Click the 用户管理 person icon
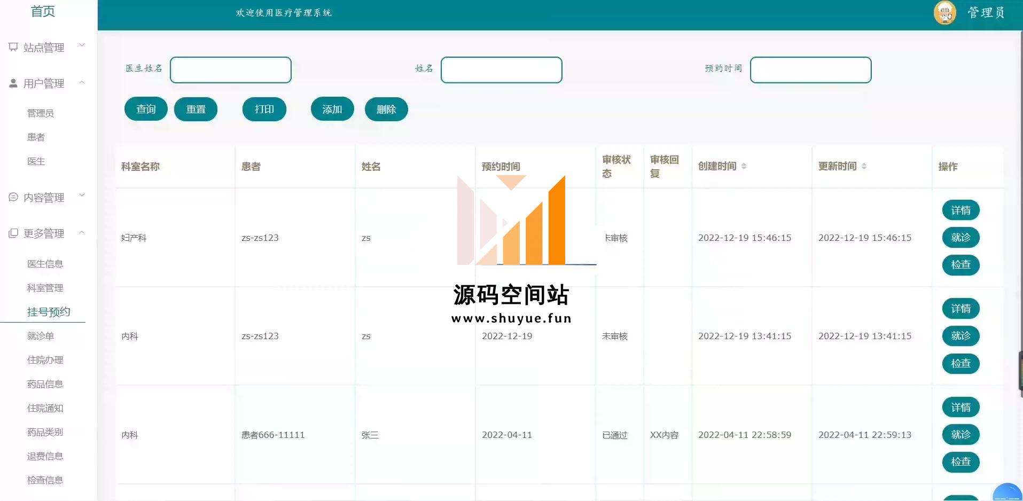The width and height of the screenshot is (1023, 501). (x=13, y=83)
